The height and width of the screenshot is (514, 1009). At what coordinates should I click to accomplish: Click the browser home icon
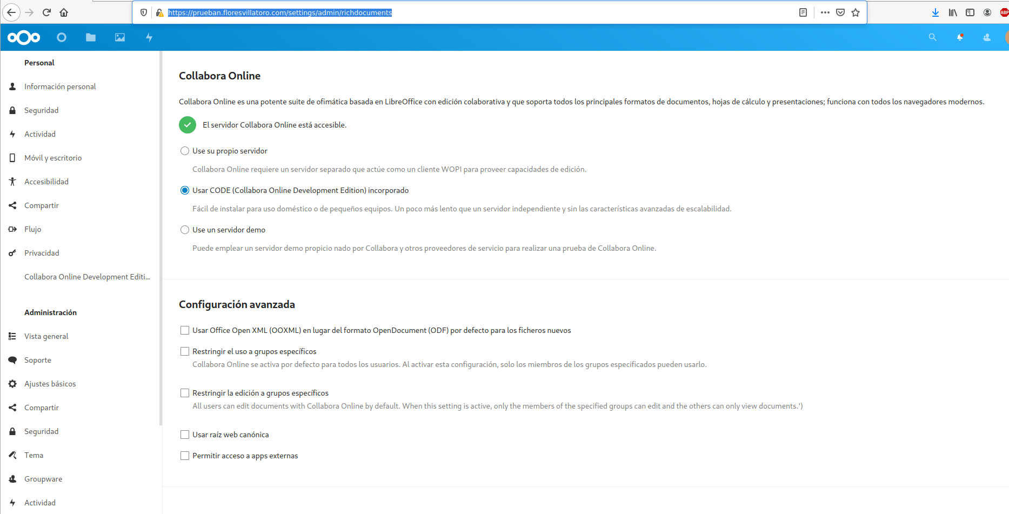64,12
